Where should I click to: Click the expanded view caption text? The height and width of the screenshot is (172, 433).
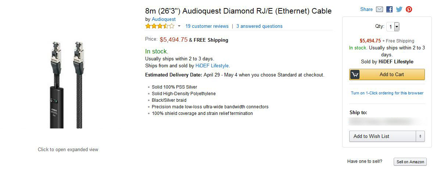(x=68, y=149)
